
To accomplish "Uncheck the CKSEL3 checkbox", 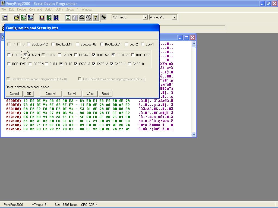I will coord(76,64).
